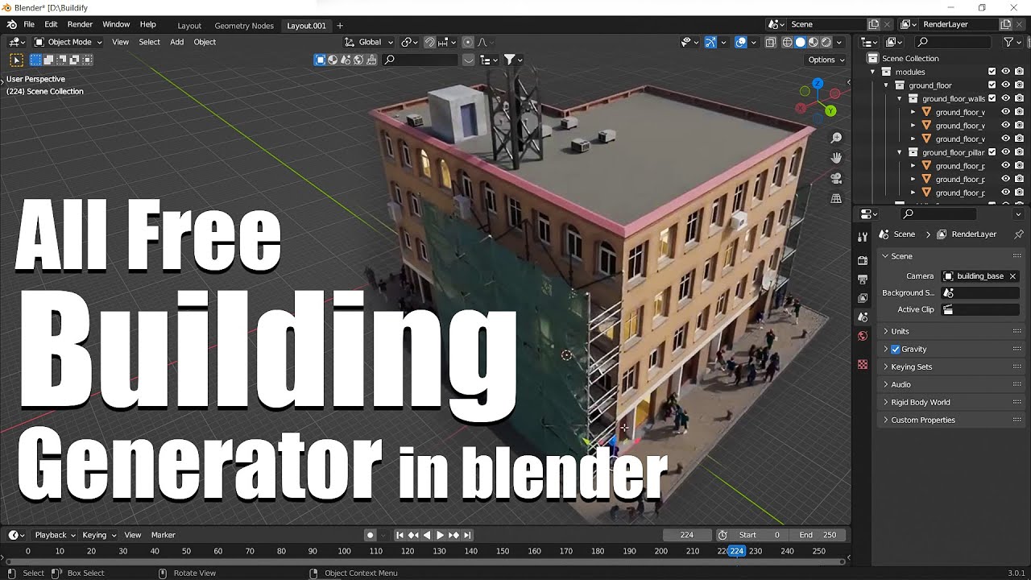Image resolution: width=1031 pixels, height=580 pixels.
Task: Open viewport Options dropdown
Action: pos(826,60)
